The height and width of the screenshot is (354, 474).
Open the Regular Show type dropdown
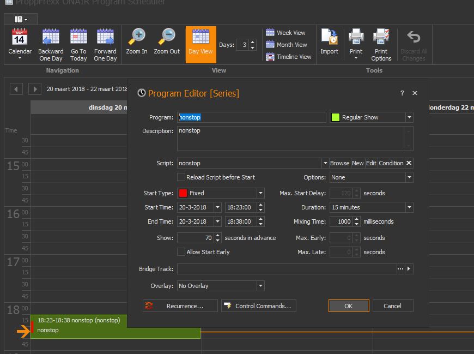coord(409,117)
